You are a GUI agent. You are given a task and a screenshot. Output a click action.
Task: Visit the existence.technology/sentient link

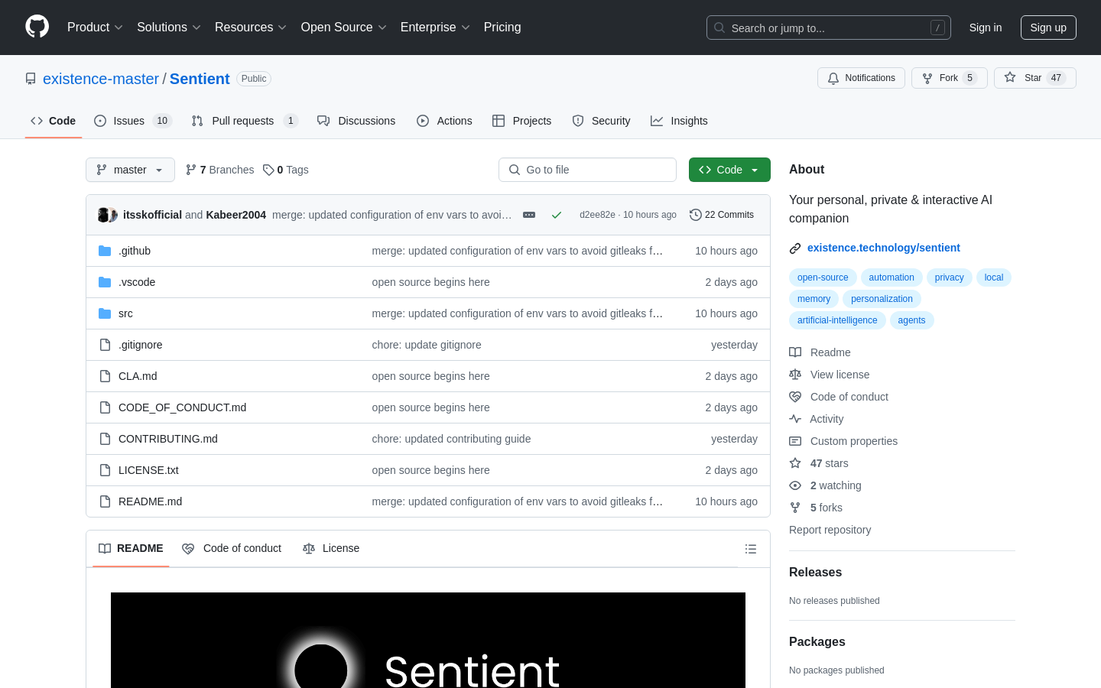click(884, 248)
